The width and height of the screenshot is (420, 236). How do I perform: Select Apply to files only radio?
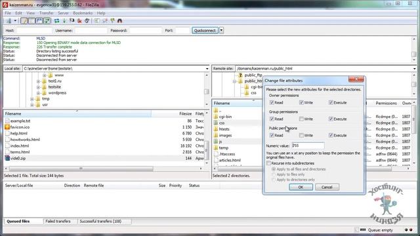[274, 174]
